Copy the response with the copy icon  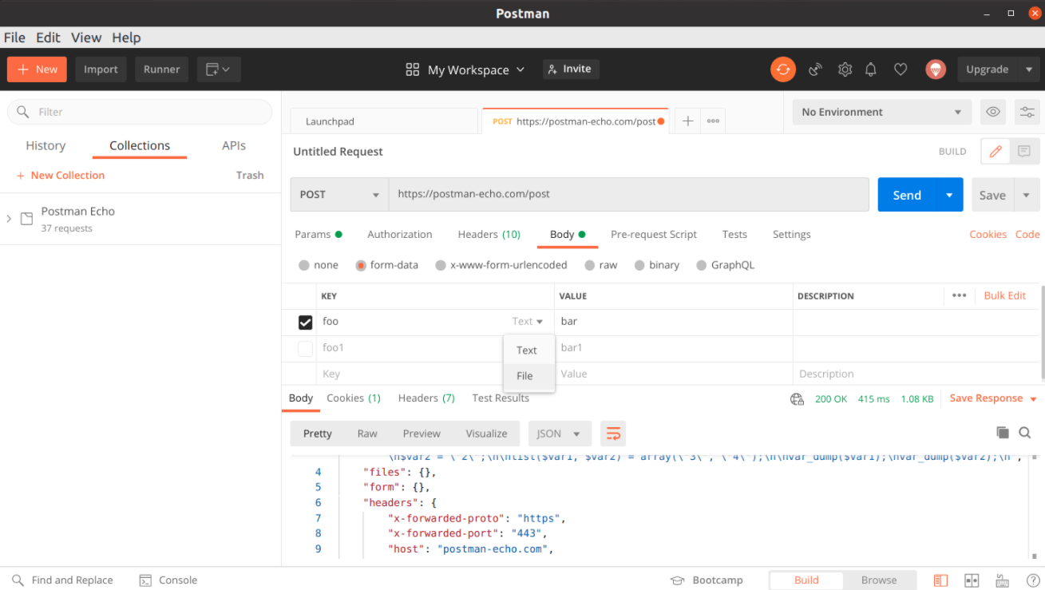click(x=1003, y=433)
